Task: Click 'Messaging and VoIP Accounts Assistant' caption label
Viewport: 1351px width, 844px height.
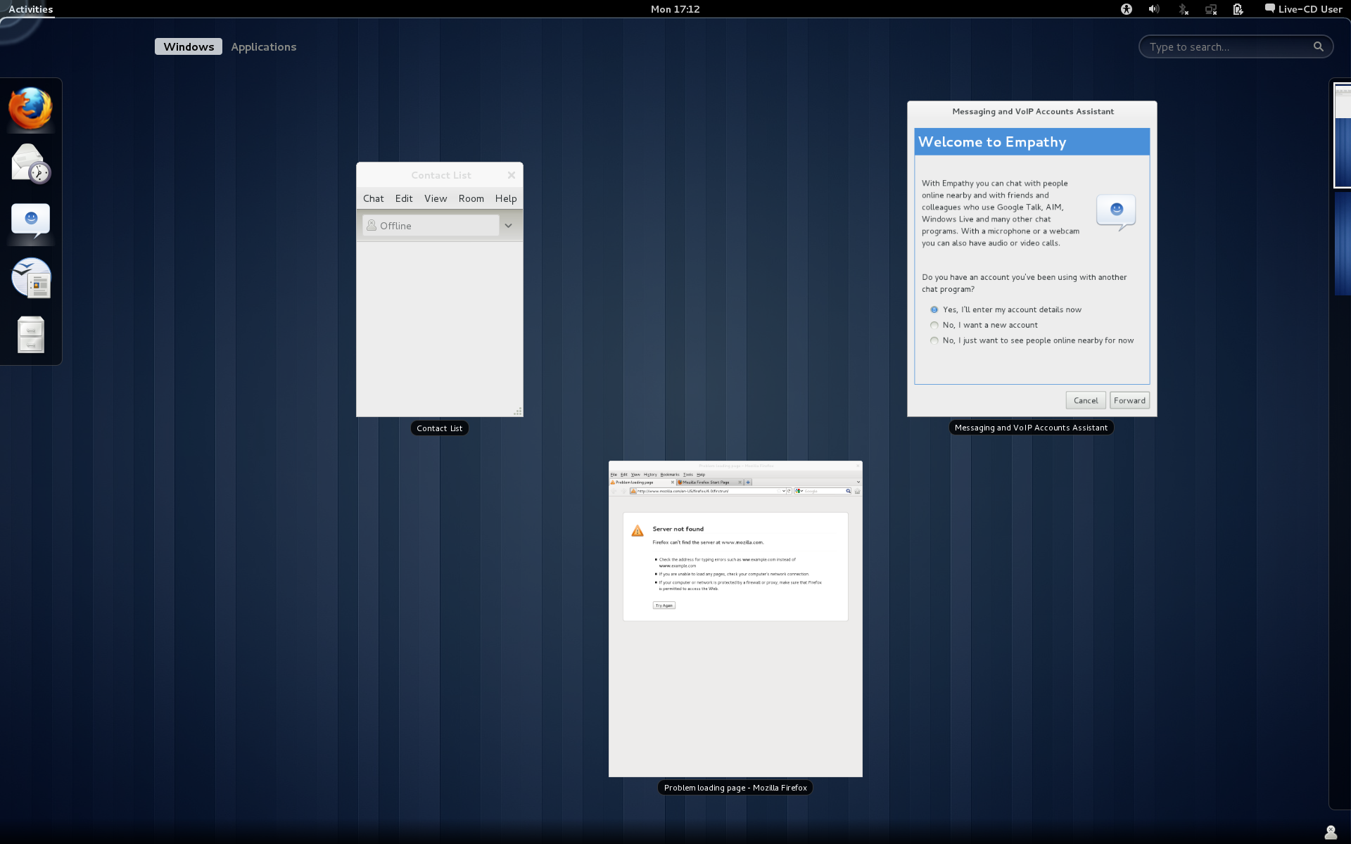Action: click(1031, 428)
